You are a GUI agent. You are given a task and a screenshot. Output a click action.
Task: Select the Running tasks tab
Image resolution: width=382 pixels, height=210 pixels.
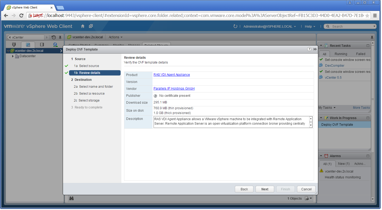(x=341, y=54)
